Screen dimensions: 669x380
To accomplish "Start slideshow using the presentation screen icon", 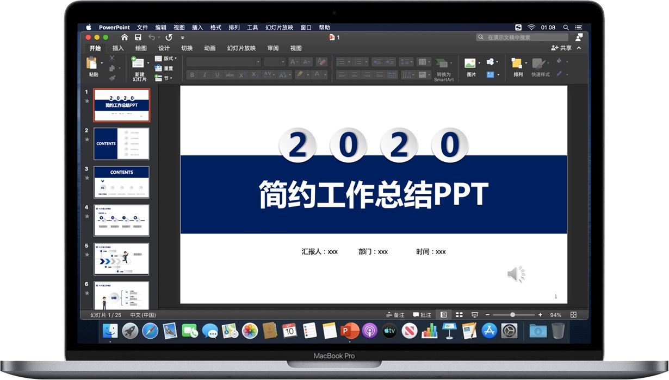I will tap(474, 315).
